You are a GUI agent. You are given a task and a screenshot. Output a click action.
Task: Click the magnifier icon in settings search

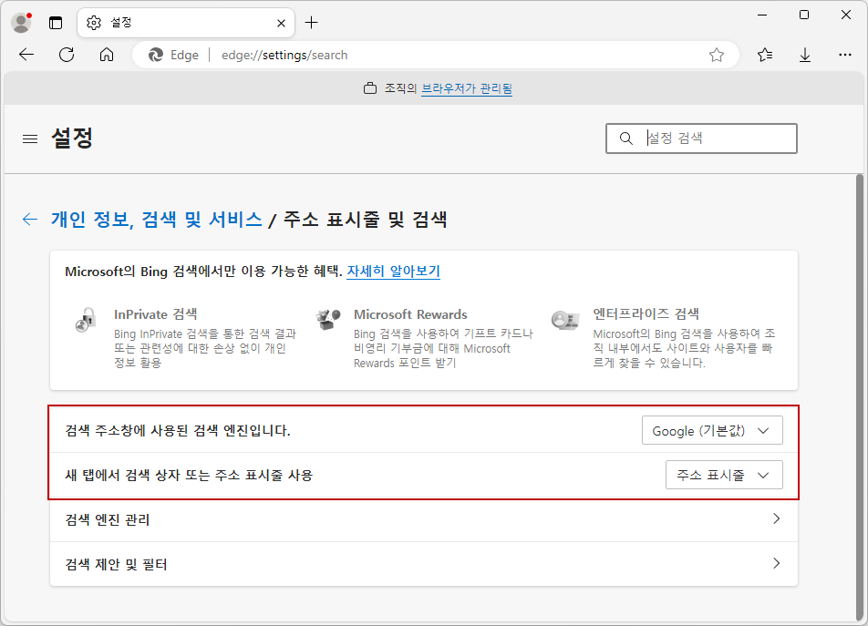626,139
